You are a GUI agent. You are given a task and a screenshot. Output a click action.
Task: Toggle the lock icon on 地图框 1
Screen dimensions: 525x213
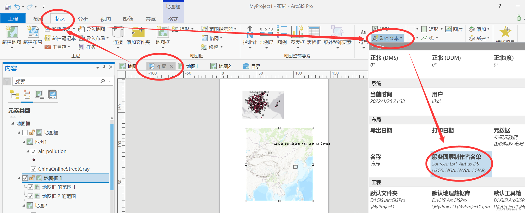pyautogui.click(x=32, y=178)
